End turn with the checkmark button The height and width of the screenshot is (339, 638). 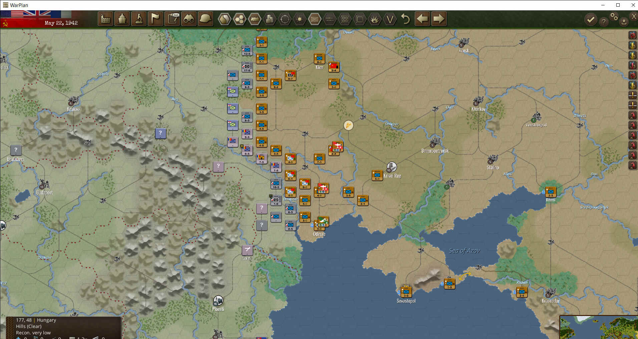click(591, 20)
